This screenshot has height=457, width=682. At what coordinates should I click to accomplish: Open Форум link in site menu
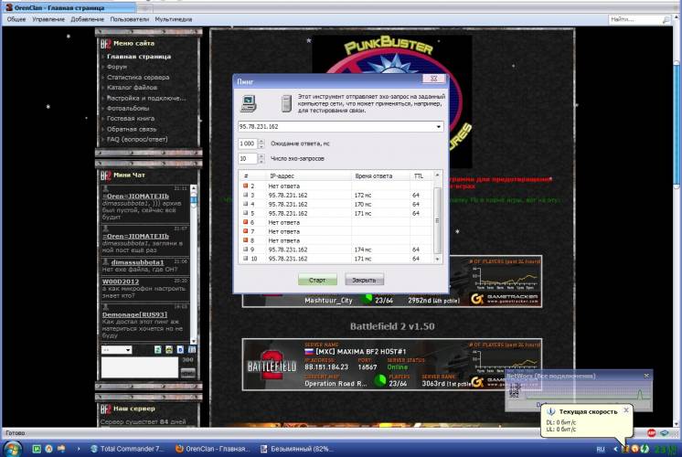pos(117,67)
